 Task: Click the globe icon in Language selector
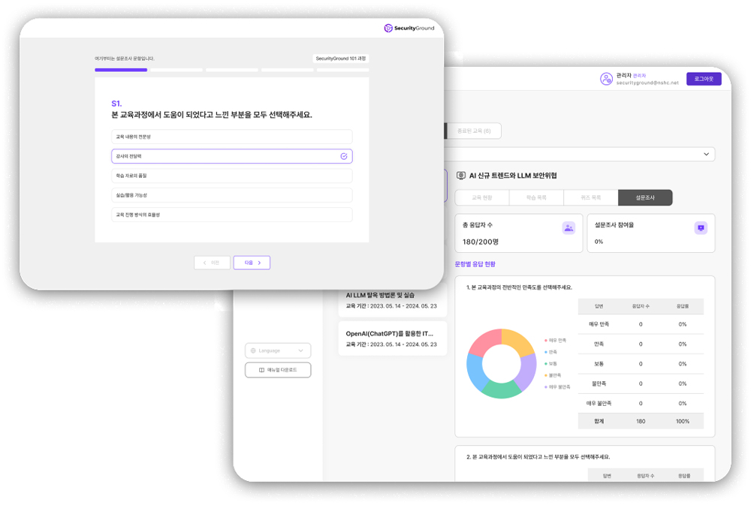click(253, 350)
